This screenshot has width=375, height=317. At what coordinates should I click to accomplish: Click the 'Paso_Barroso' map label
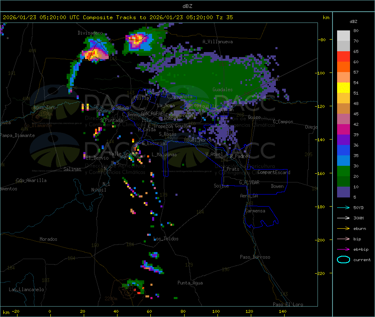coord(255,257)
